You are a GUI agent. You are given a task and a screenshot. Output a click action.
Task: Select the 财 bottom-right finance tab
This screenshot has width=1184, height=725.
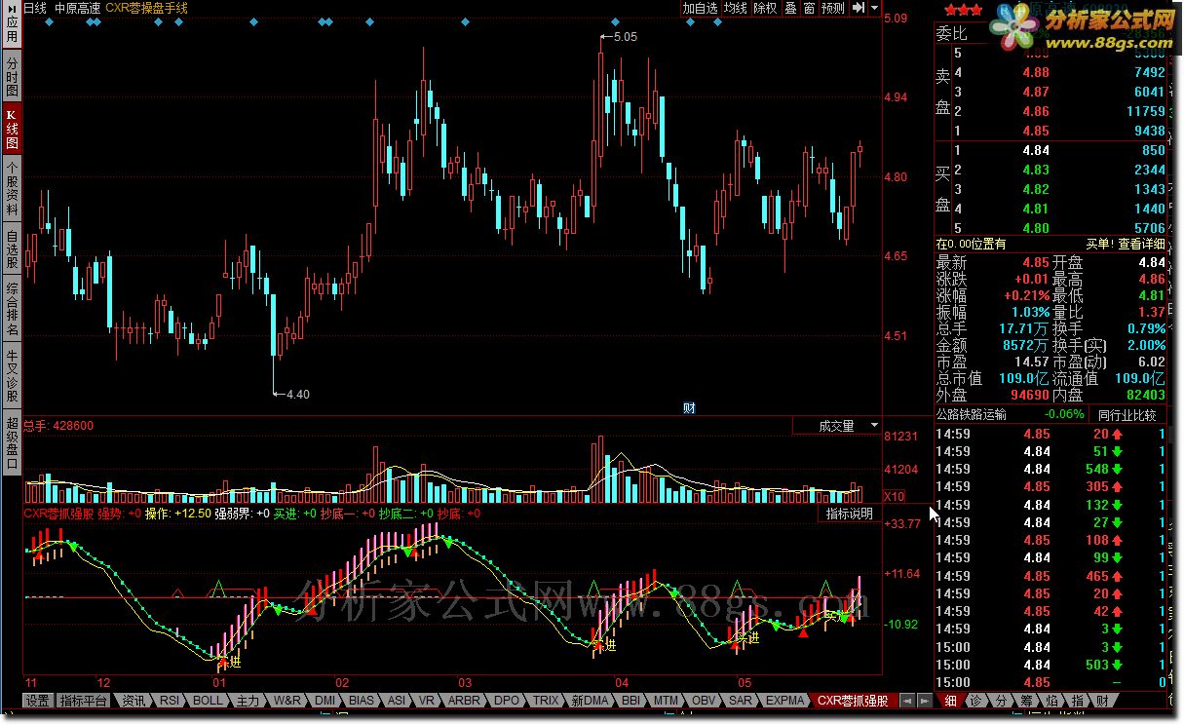(x=1102, y=701)
